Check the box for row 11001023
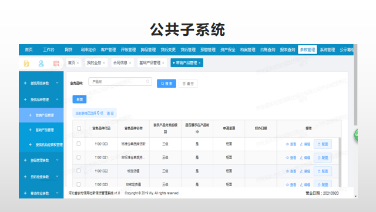This screenshot has width=376, height=212. pos(78,184)
